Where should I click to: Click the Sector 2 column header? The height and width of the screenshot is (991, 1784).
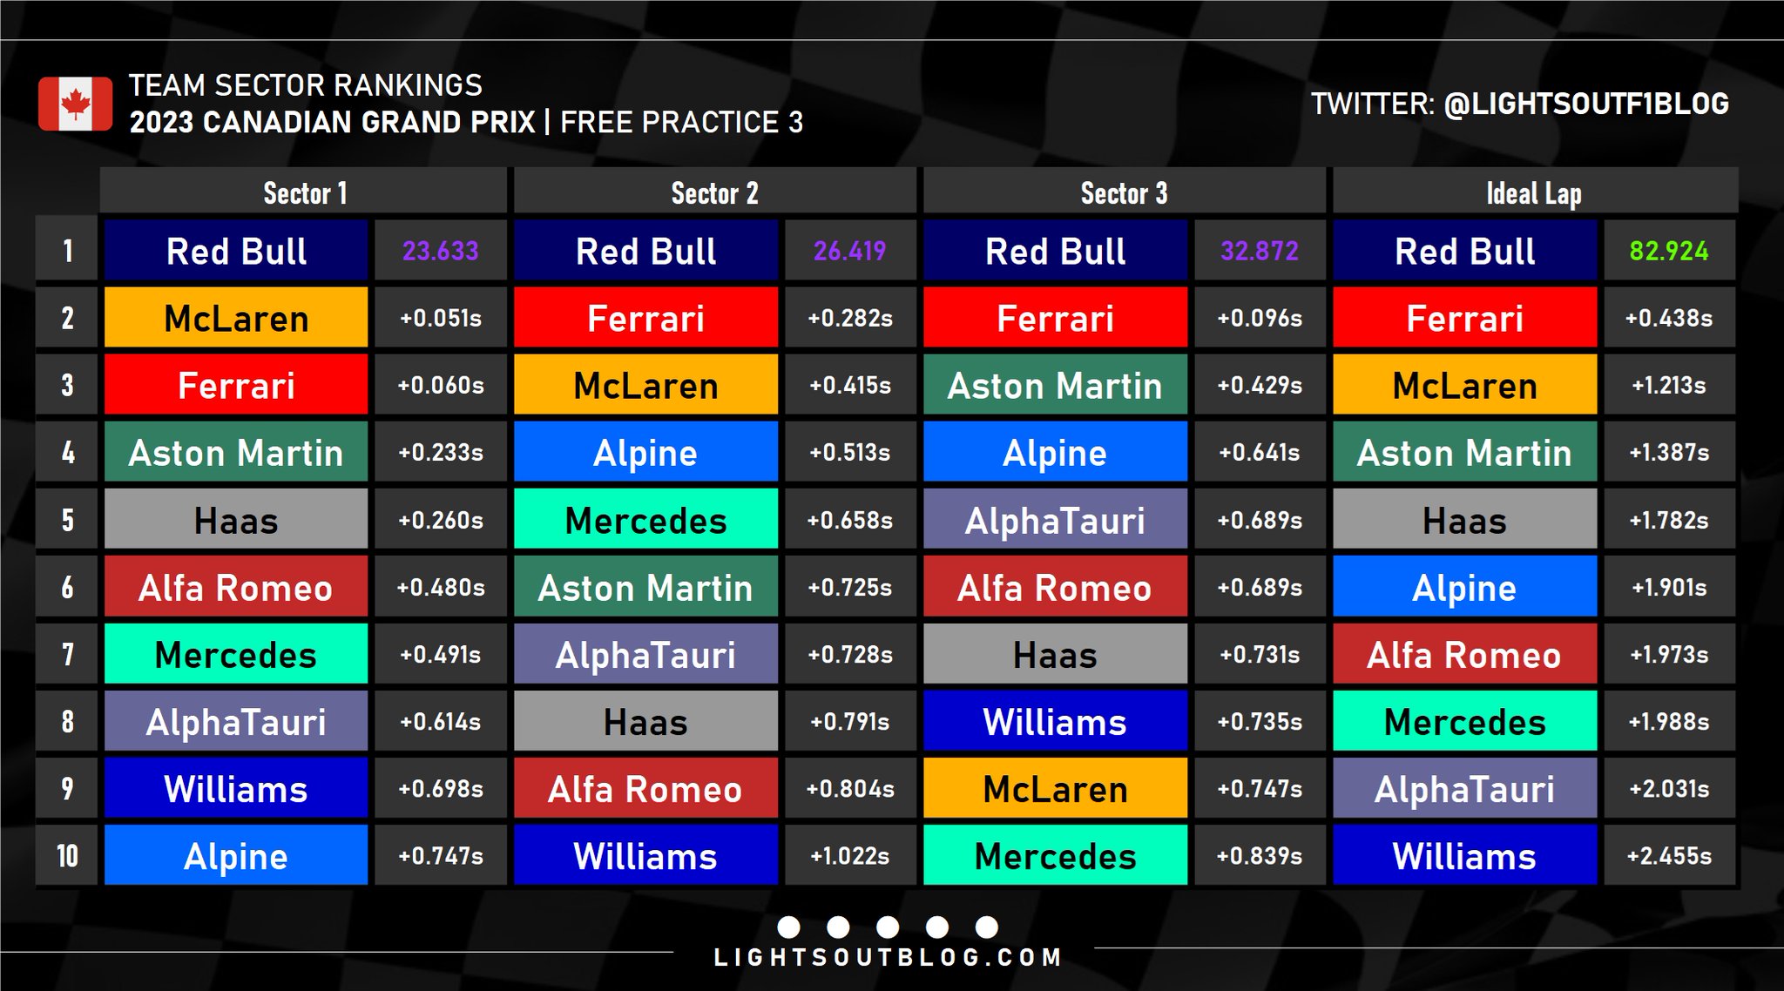[714, 192]
